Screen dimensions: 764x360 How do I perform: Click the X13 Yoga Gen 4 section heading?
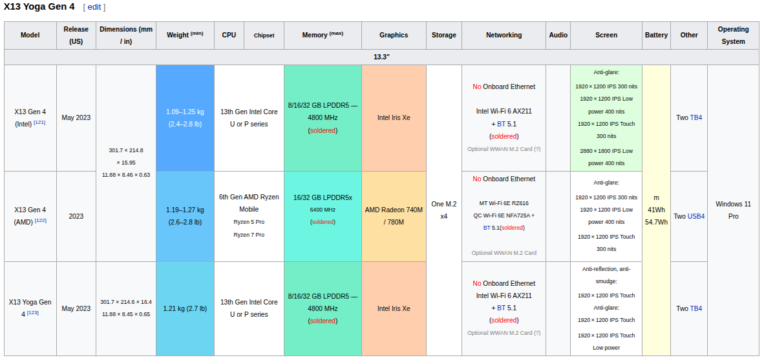pos(39,7)
